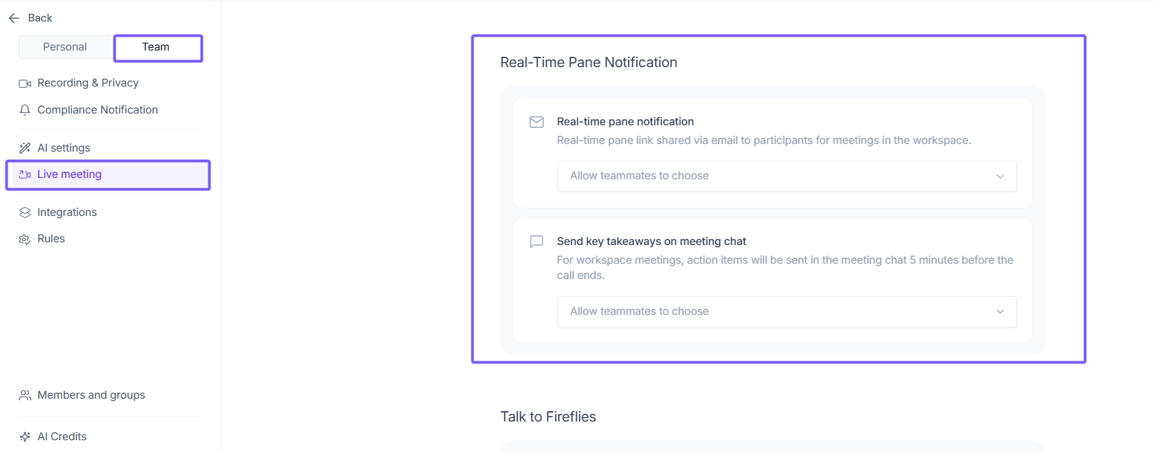The height and width of the screenshot is (452, 1154).
Task: Click the Live meeting icon
Action: click(x=25, y=174)
